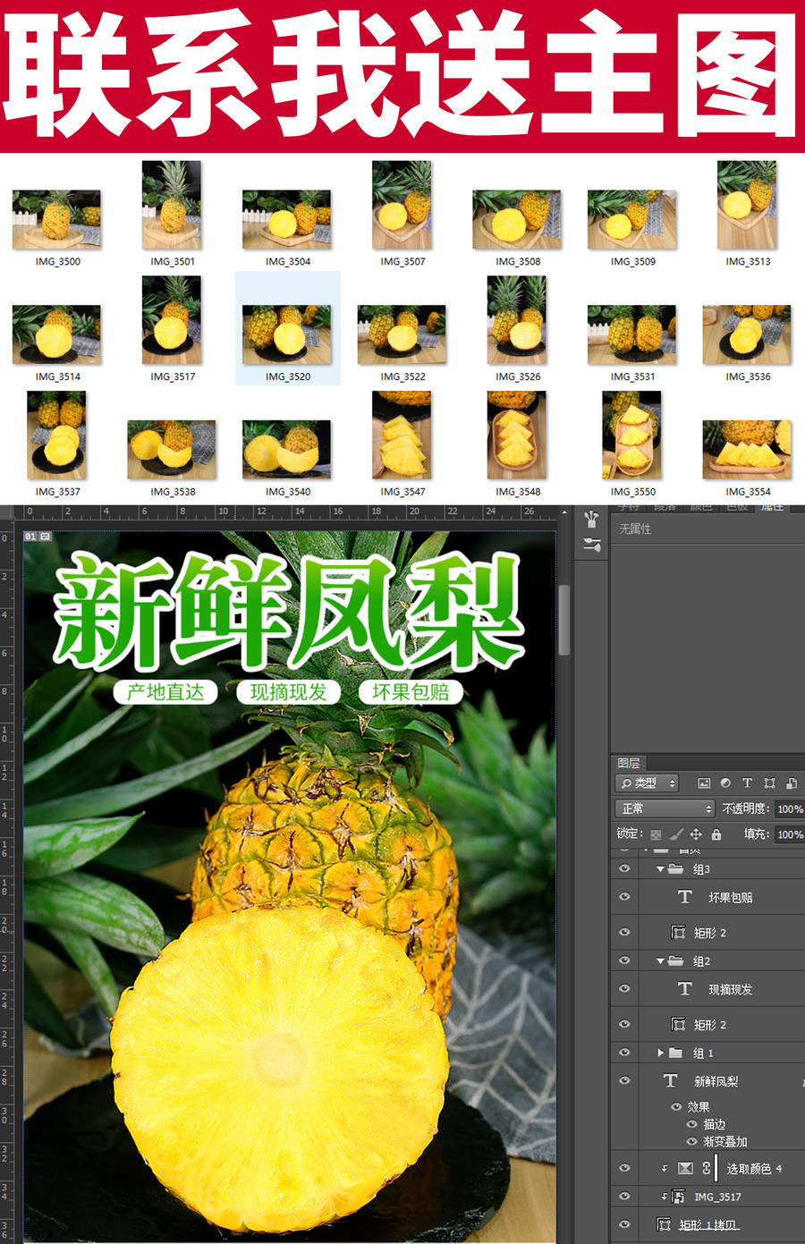
Task: Click shape icon of 矩形 1 拷贝 layer
Action: click(664, 1225)
